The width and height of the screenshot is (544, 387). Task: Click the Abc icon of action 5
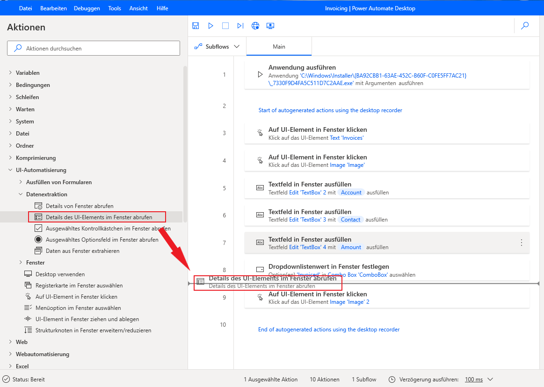tap(260, 187)
